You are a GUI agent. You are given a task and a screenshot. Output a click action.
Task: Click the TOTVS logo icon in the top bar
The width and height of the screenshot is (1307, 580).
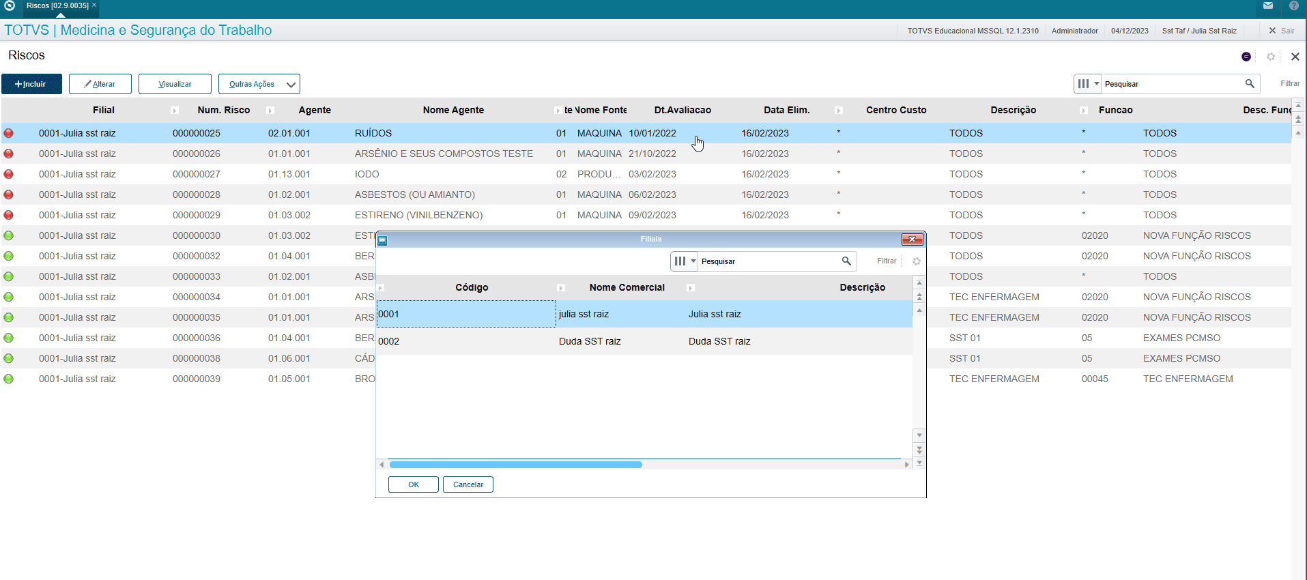point(10,5)
